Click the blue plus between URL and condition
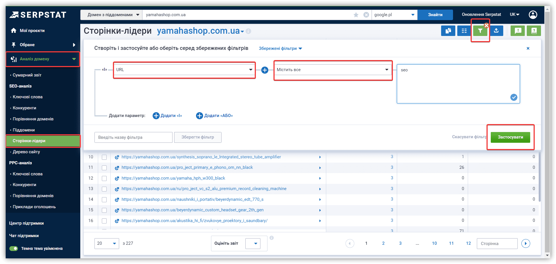This screenshot has height=264, width=556. (x=265, y=70)
